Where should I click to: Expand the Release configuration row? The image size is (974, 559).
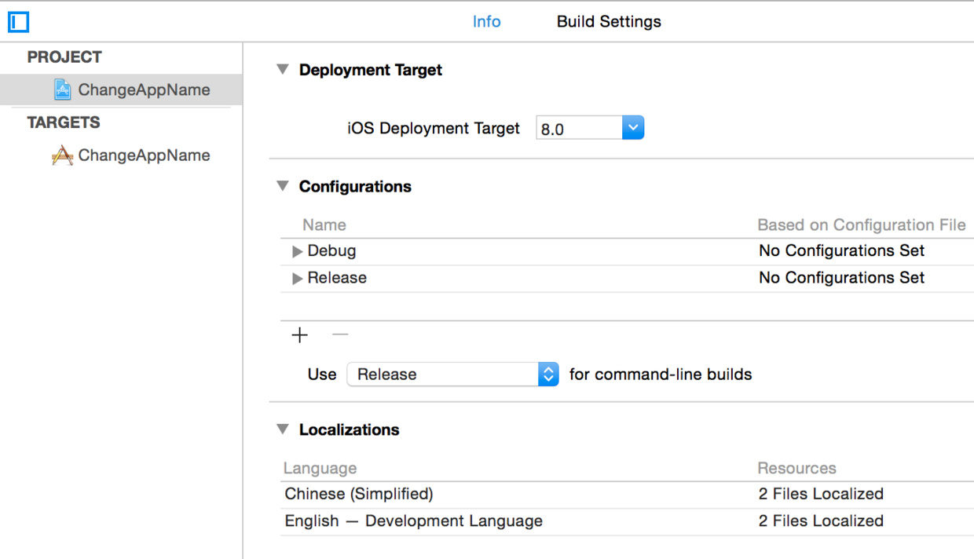(298, 279)
